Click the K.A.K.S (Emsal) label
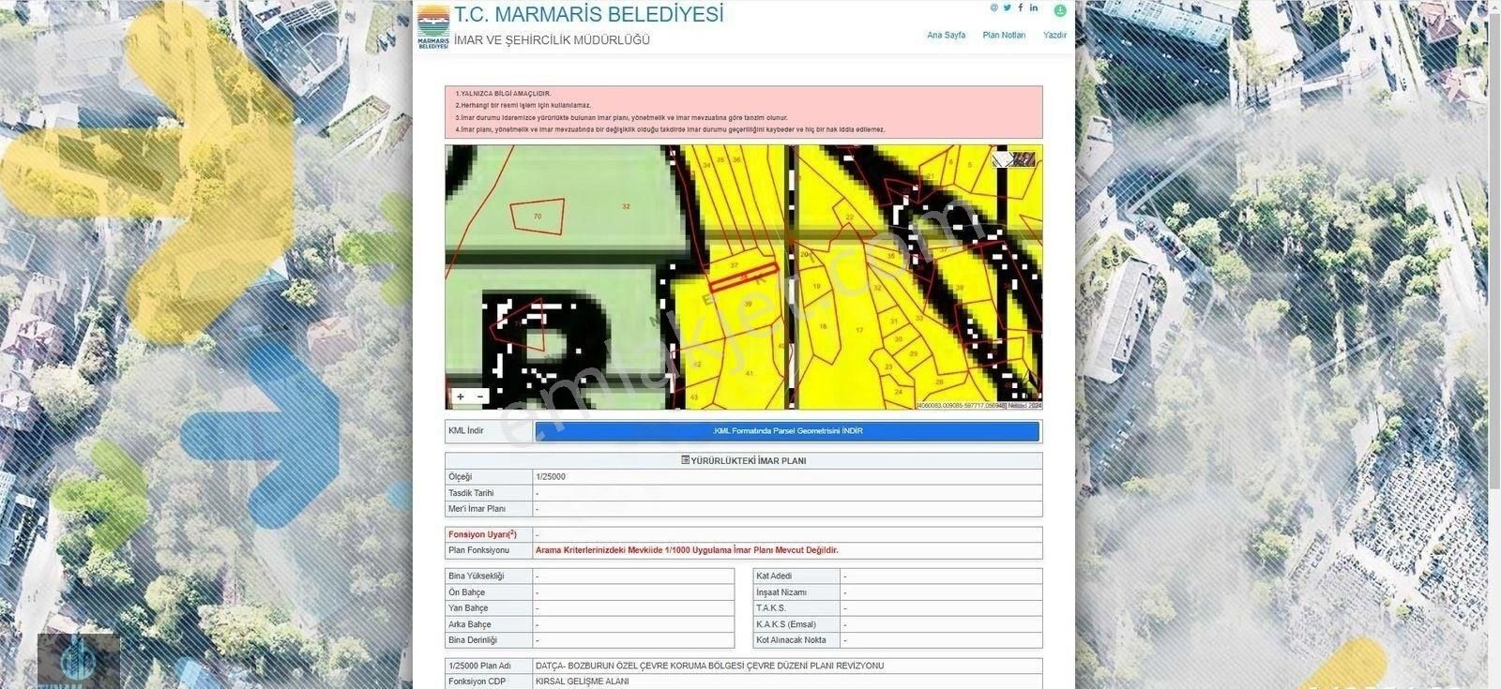 [x=786, y=624]
